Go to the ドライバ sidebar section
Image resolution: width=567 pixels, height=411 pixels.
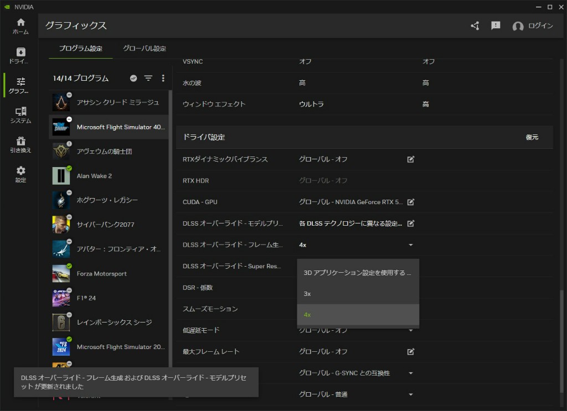pos(20,55)
